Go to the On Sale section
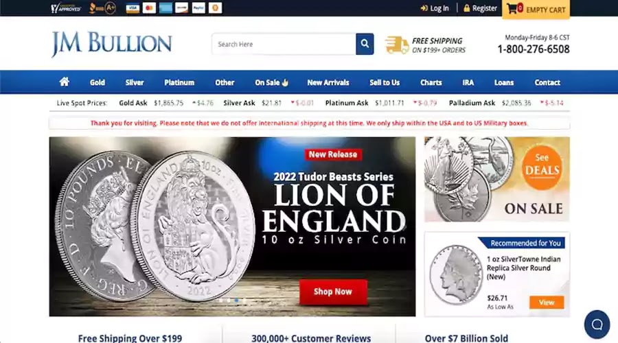This screenshot has width=618, height=343. 271,82
